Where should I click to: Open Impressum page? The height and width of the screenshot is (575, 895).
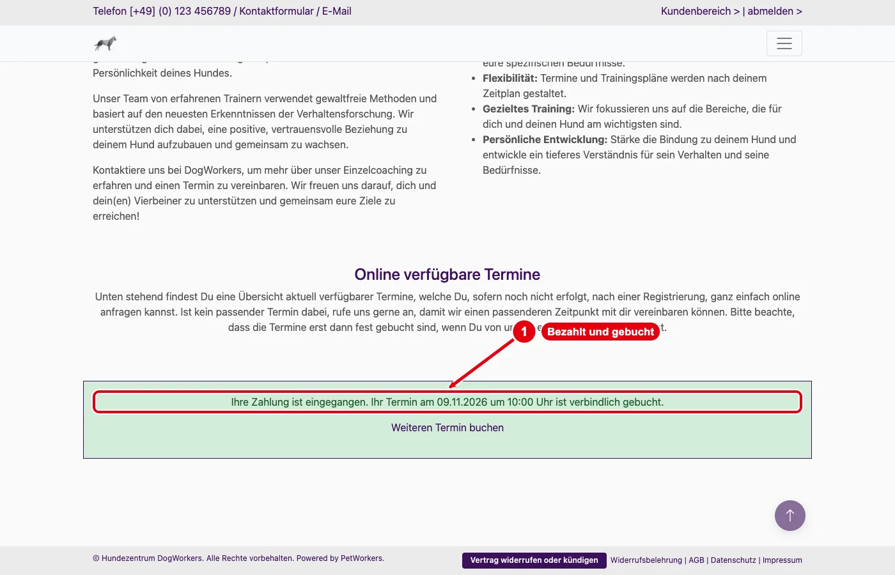(x=782, y=560)
